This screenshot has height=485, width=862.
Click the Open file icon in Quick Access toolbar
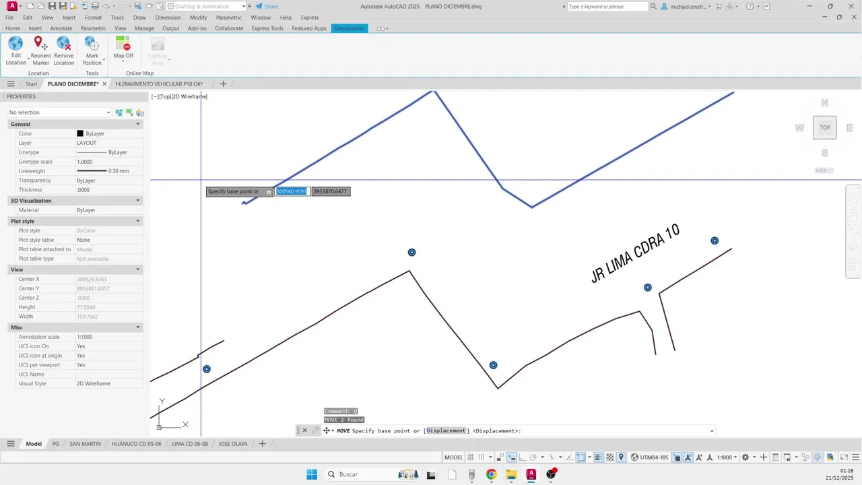point(41,6)
